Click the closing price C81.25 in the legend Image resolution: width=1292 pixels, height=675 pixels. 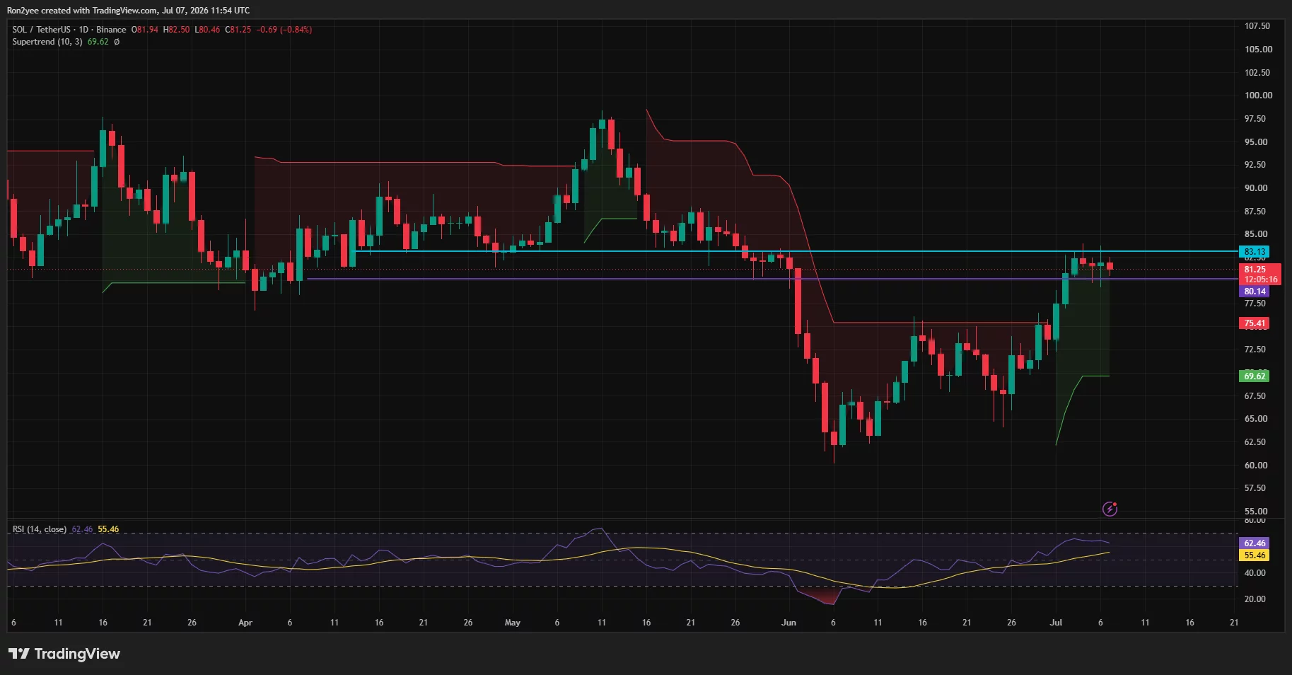pyautogui.click(x=238, y=30)
